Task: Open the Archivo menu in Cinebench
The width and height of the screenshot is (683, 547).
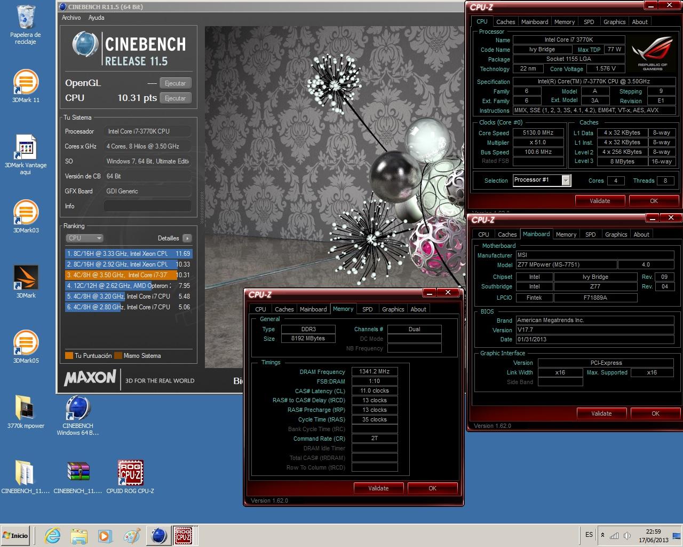Action: pos(71,18)
